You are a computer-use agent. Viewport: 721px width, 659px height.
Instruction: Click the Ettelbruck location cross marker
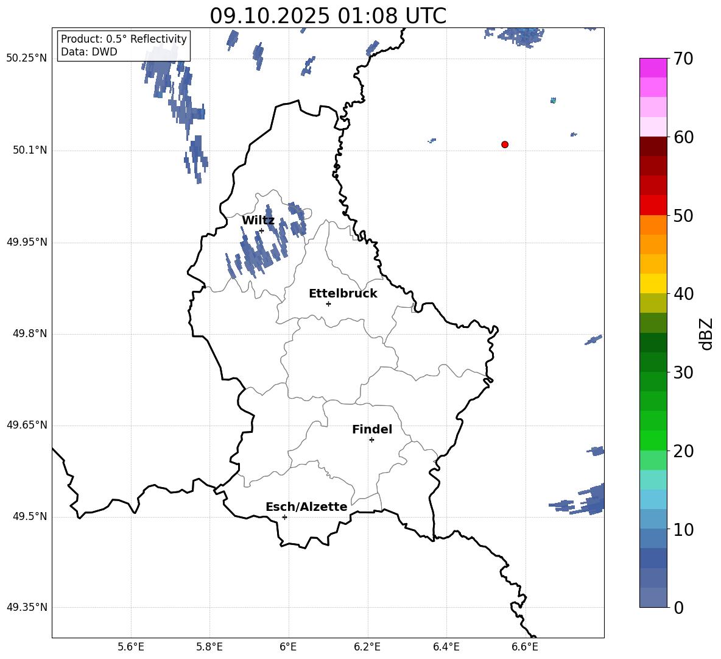tap(328, 304)
